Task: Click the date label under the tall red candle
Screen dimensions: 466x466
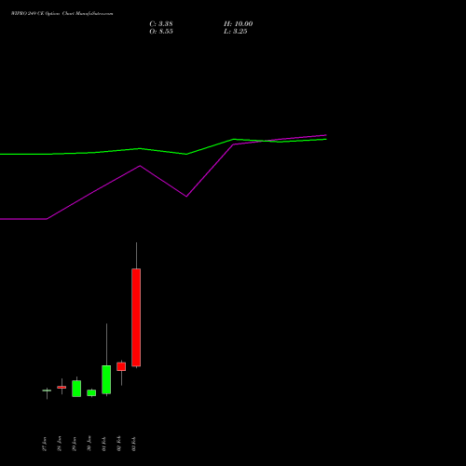Action: point(134,444)
